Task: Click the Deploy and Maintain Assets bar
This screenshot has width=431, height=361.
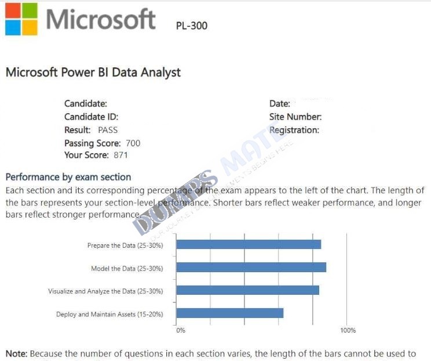Action: coord(230,313)
